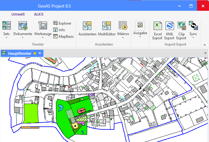Start the MultiEditor
Image resolution: width=209 pixels, height=142 pixels.
pyautogui.click(x=107, y=29)
